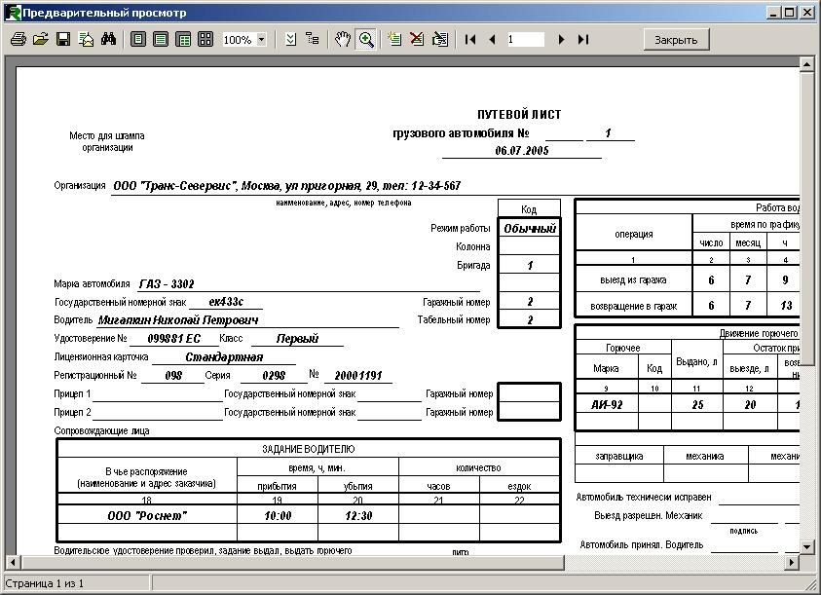This screenshot has width=821, height=595.
Task: Select the zoom magnifier tool
Action: 366,39
